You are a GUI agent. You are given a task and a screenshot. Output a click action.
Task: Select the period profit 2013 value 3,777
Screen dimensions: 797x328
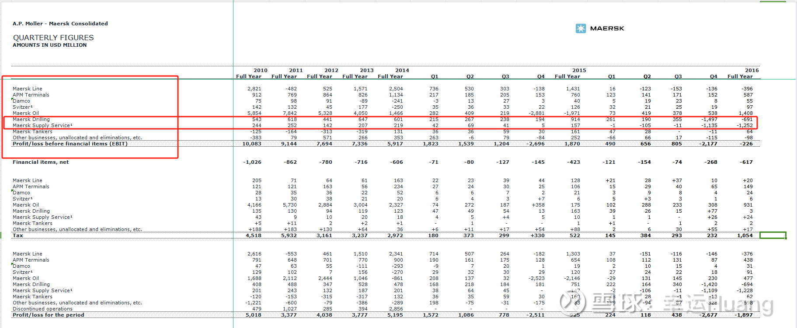click(x=359, y=315)
